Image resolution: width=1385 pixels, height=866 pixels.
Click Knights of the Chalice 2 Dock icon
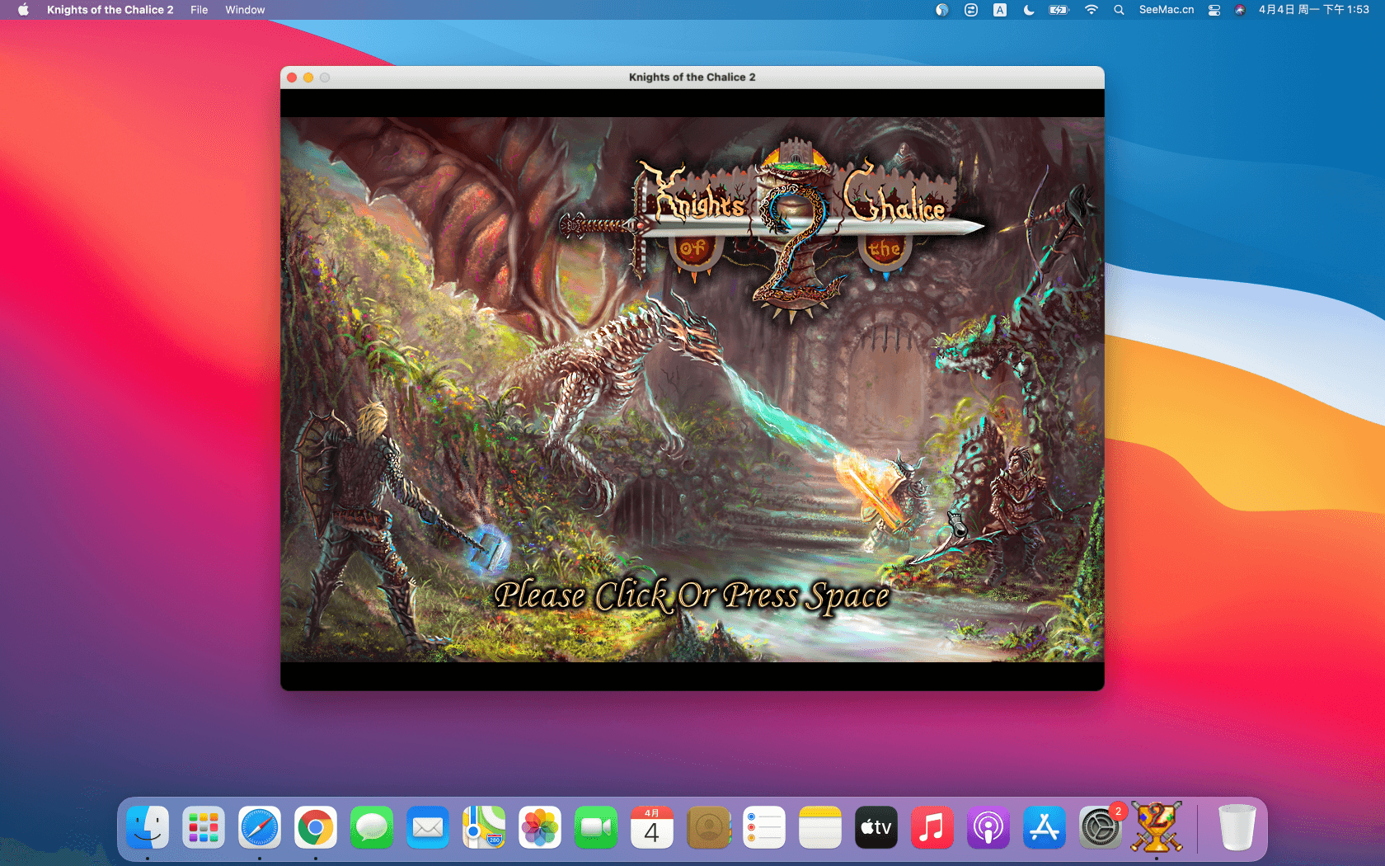1157,827
